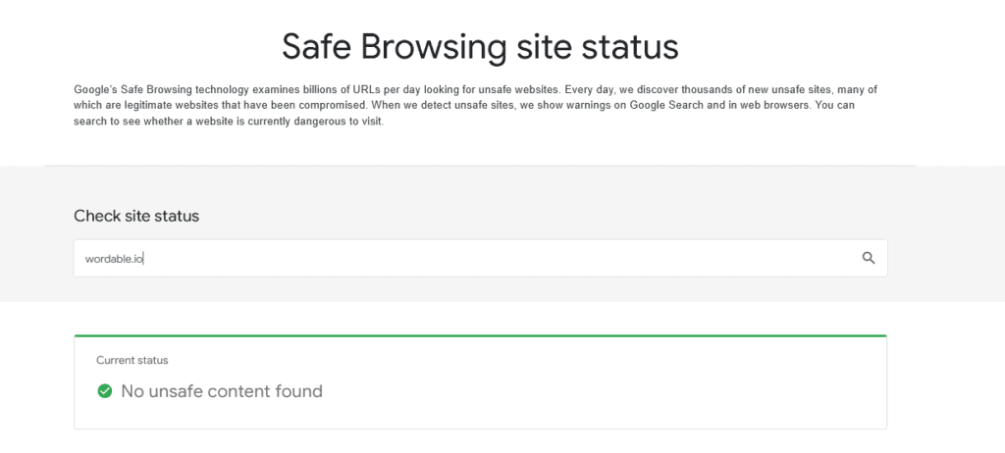Screen dimensions: 1005x453
Task: Click the green top border of the status card
Action: (480, 336)
